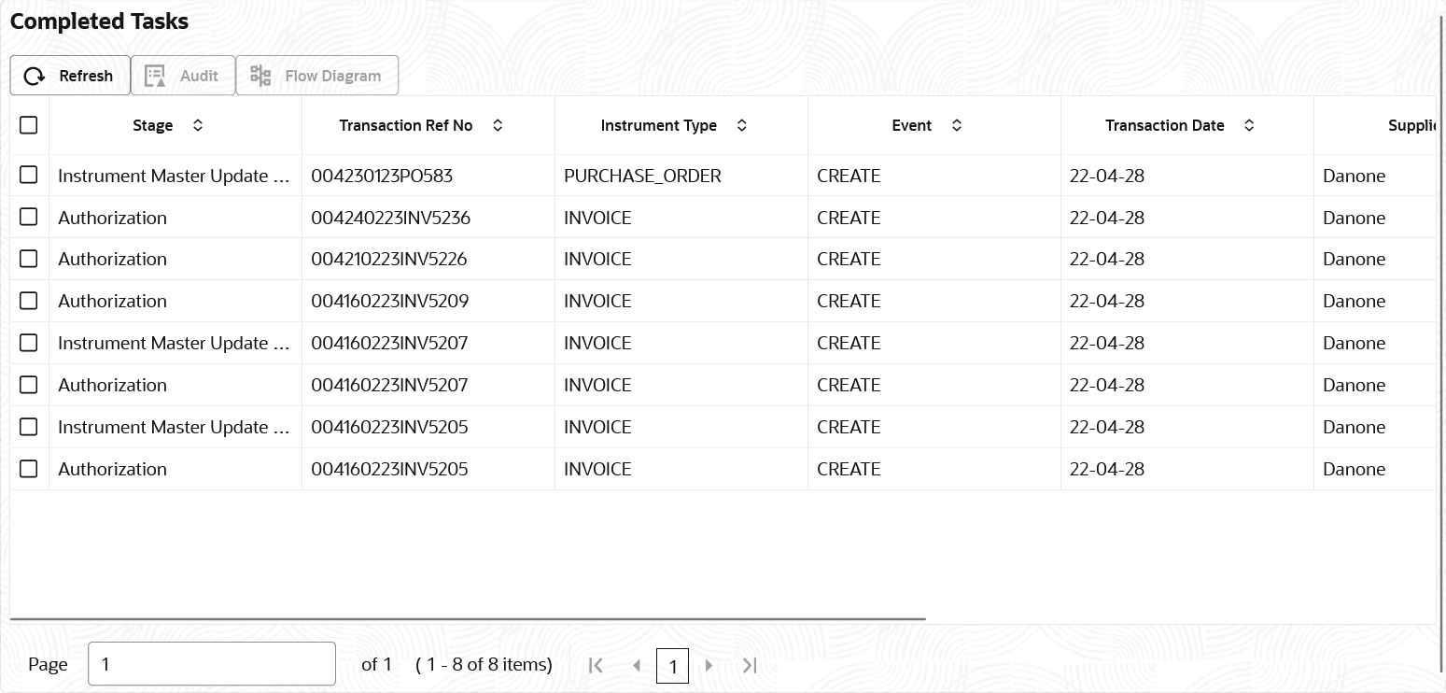Select page 1 in the pagination control

coord(673,665)
